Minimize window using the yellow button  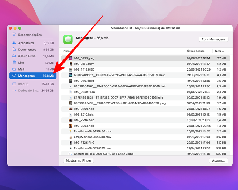coord(15,28)
